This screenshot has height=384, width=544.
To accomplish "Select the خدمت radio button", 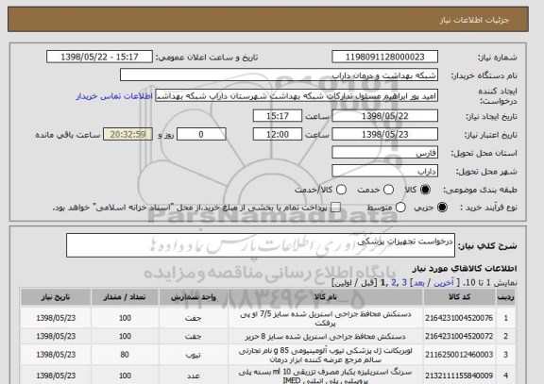I will [x=388, y=190].
